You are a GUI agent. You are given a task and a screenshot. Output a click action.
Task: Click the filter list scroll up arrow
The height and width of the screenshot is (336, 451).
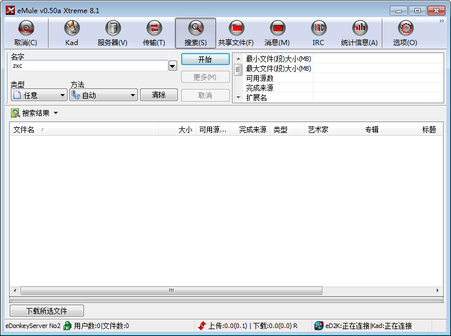tap(238, 59)
